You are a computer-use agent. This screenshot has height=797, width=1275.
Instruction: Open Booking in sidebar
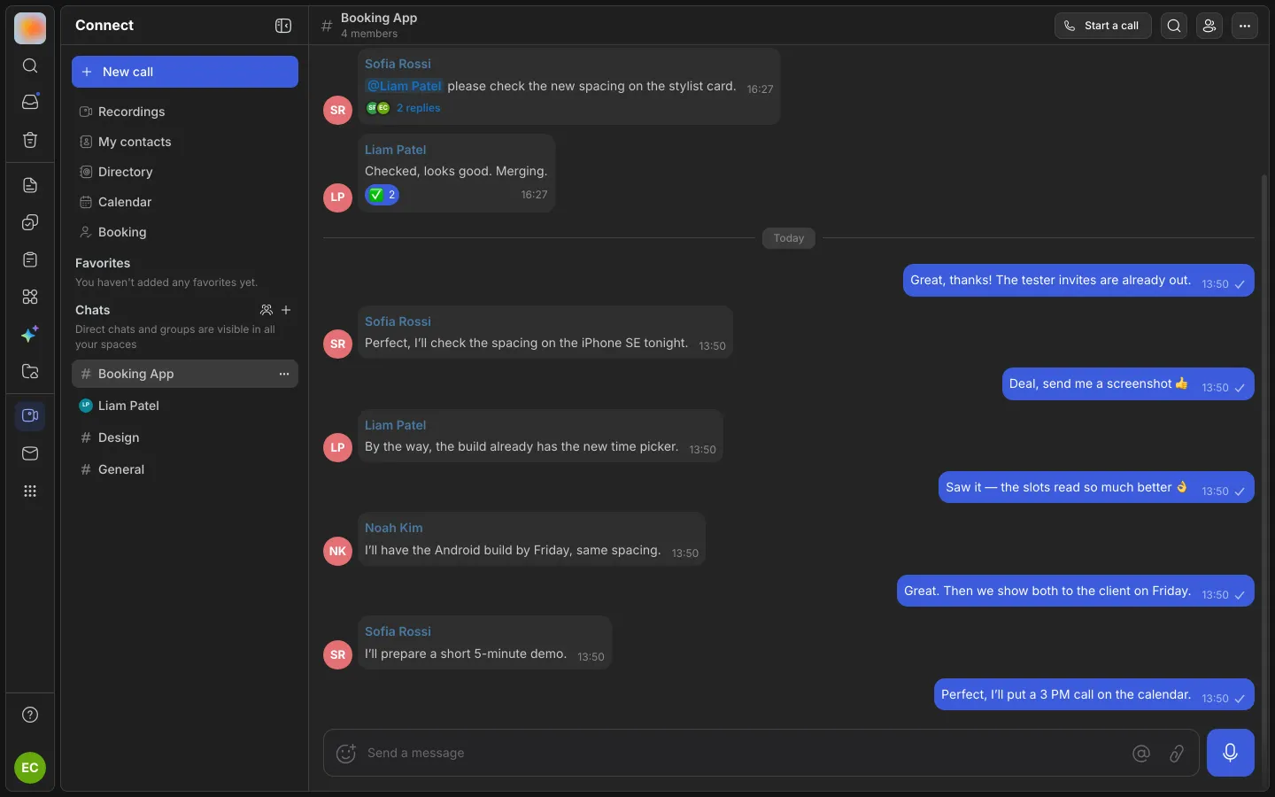click(185, 232)
